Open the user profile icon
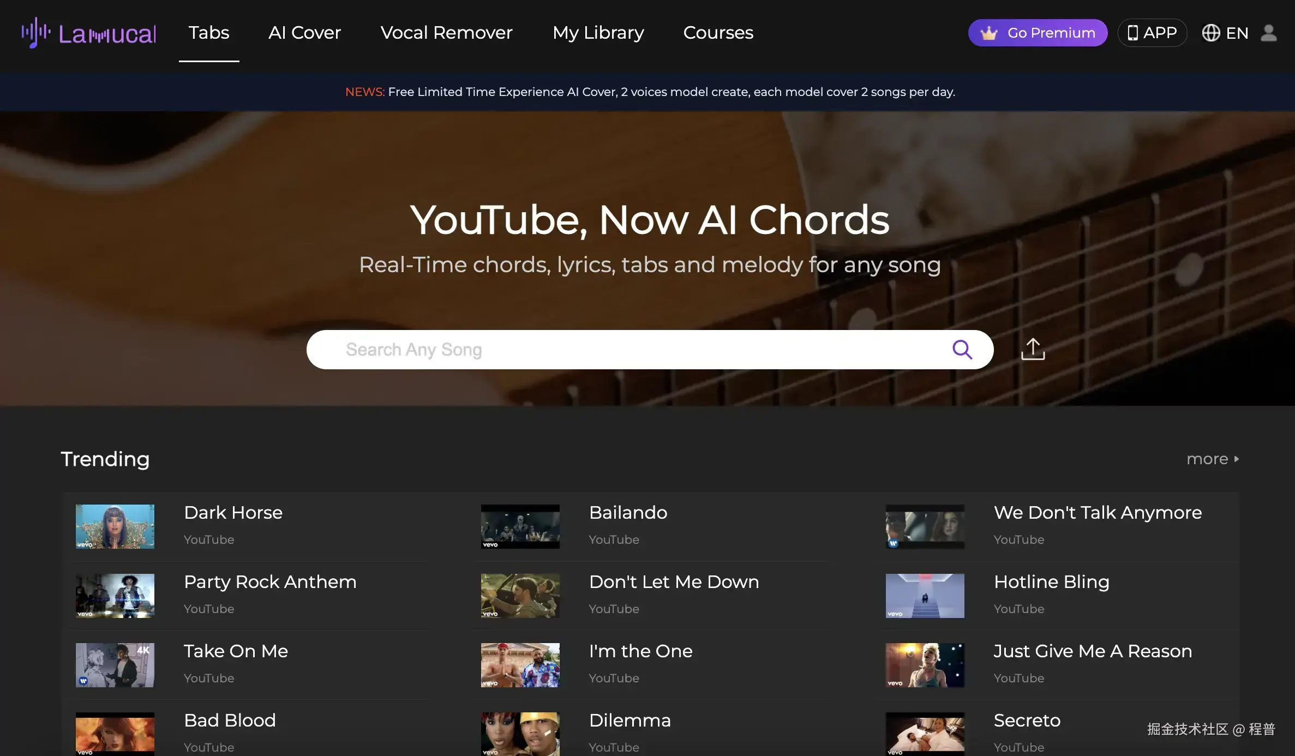This screenshot has height=756, width=1295. coord(1268,33)
